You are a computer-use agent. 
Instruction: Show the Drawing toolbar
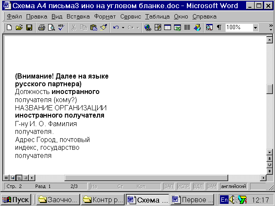[x=197, y=27]
